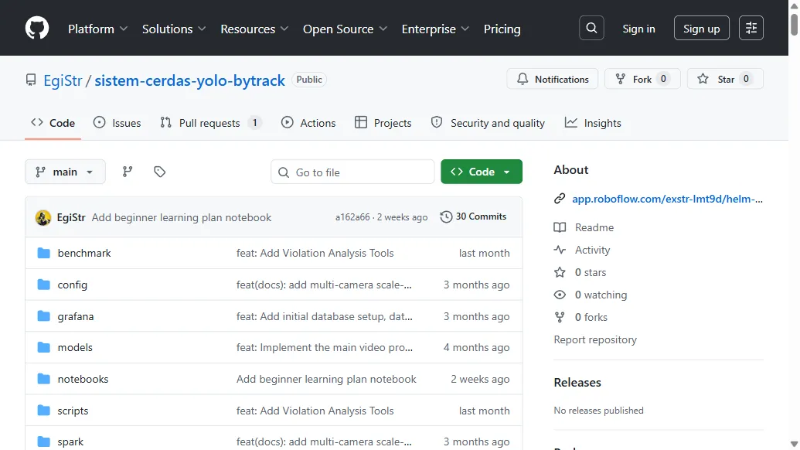View the 0 forks link
The height and width of the screenshot is (450, 800).
coord(591,317)
